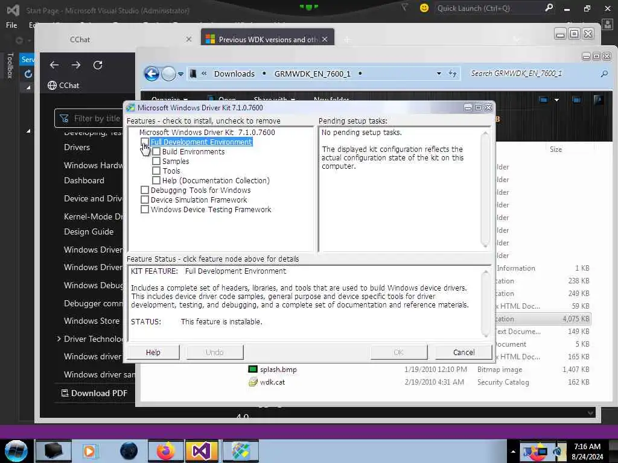
Task: Click the CChat globe site icon
Action: point(52,86)
